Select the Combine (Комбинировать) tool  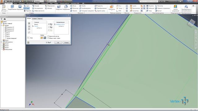coord(85,8)
